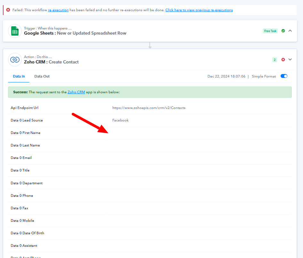Click the Data 0 Lead Source label
The image size is (303, 258).
click(27, 120)
